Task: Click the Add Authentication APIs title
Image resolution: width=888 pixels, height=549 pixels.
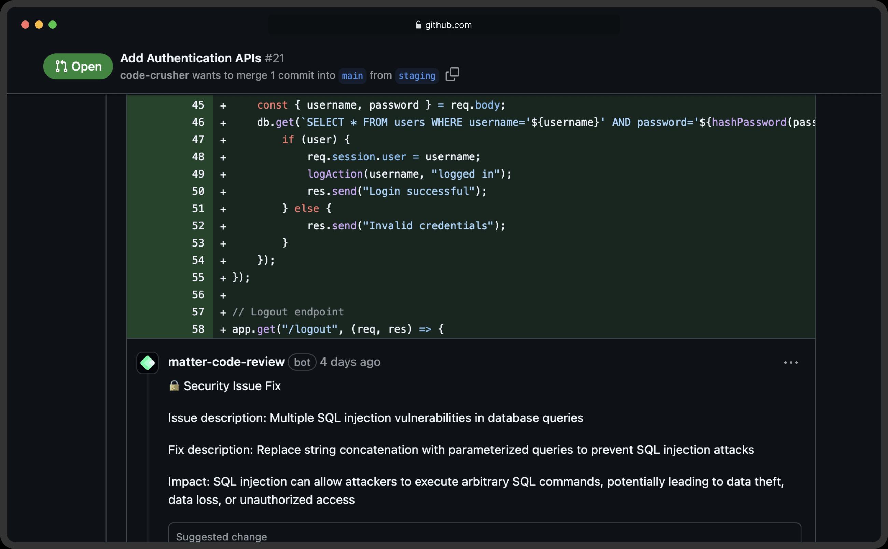Action: click(191, 58)
